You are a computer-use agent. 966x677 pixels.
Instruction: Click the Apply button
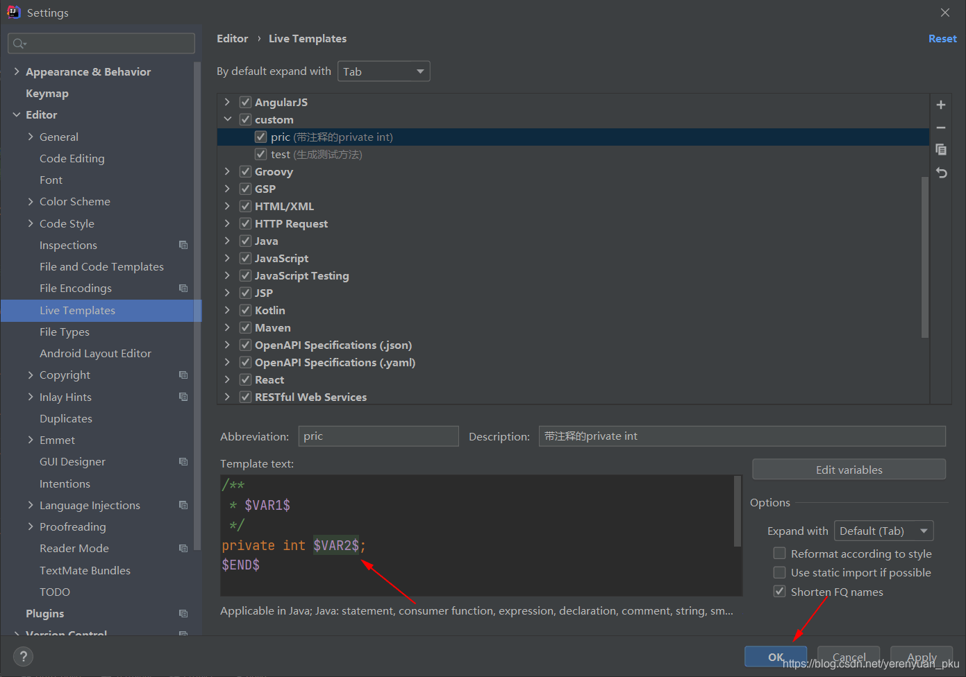[x=922, y=656]
